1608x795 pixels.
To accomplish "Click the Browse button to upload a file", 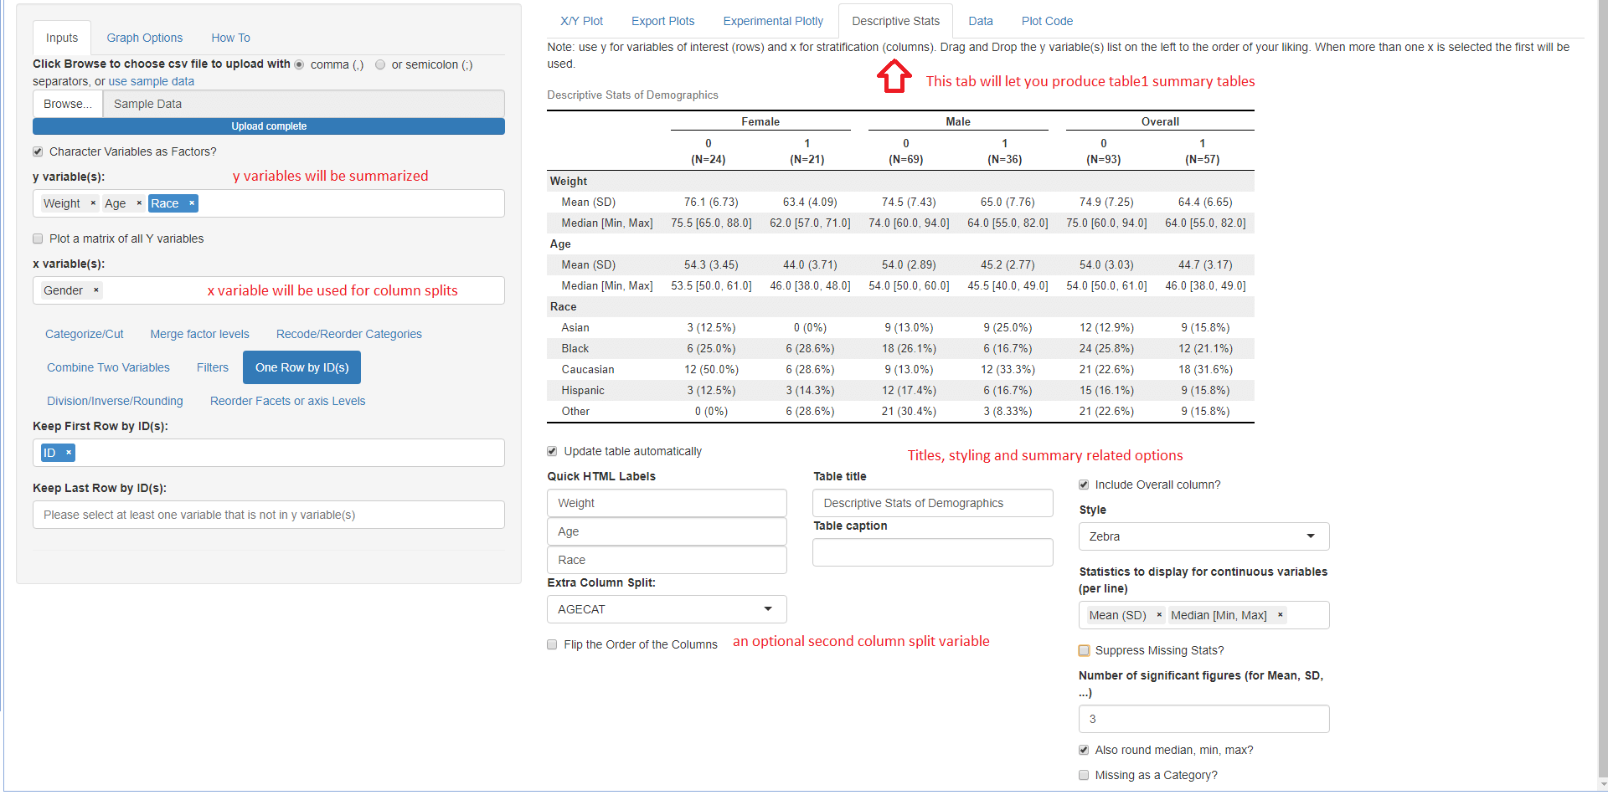I will tap(67, 104).
